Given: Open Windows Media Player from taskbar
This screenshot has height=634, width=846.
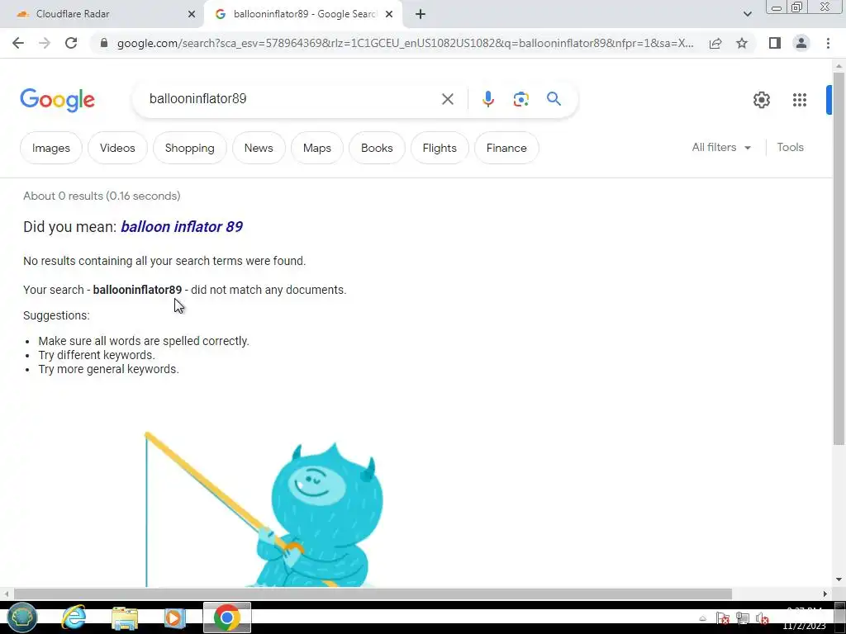Looking at the screenshot, I should [174, 617].
